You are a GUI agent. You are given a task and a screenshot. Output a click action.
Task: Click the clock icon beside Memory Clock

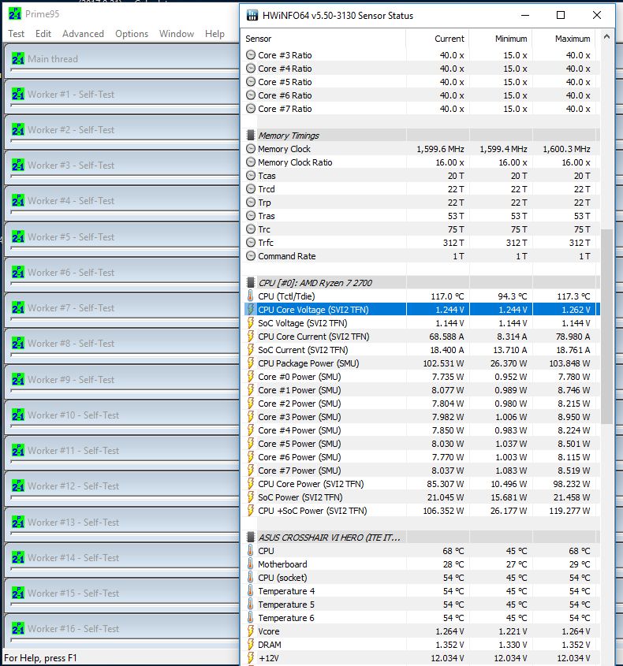[251, 149]
